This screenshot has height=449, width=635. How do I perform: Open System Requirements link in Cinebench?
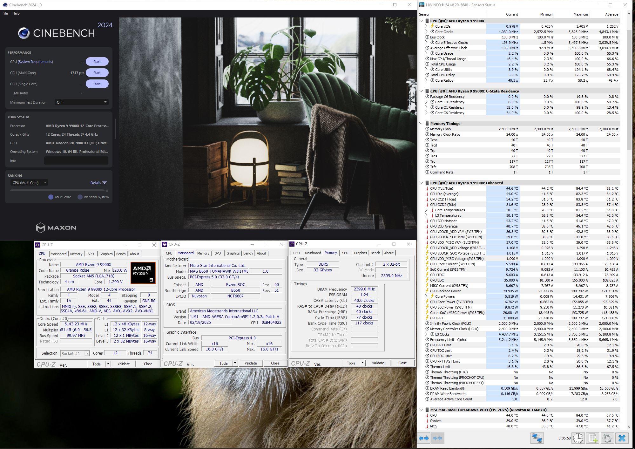pyautogui.click(x=35, y=62)
